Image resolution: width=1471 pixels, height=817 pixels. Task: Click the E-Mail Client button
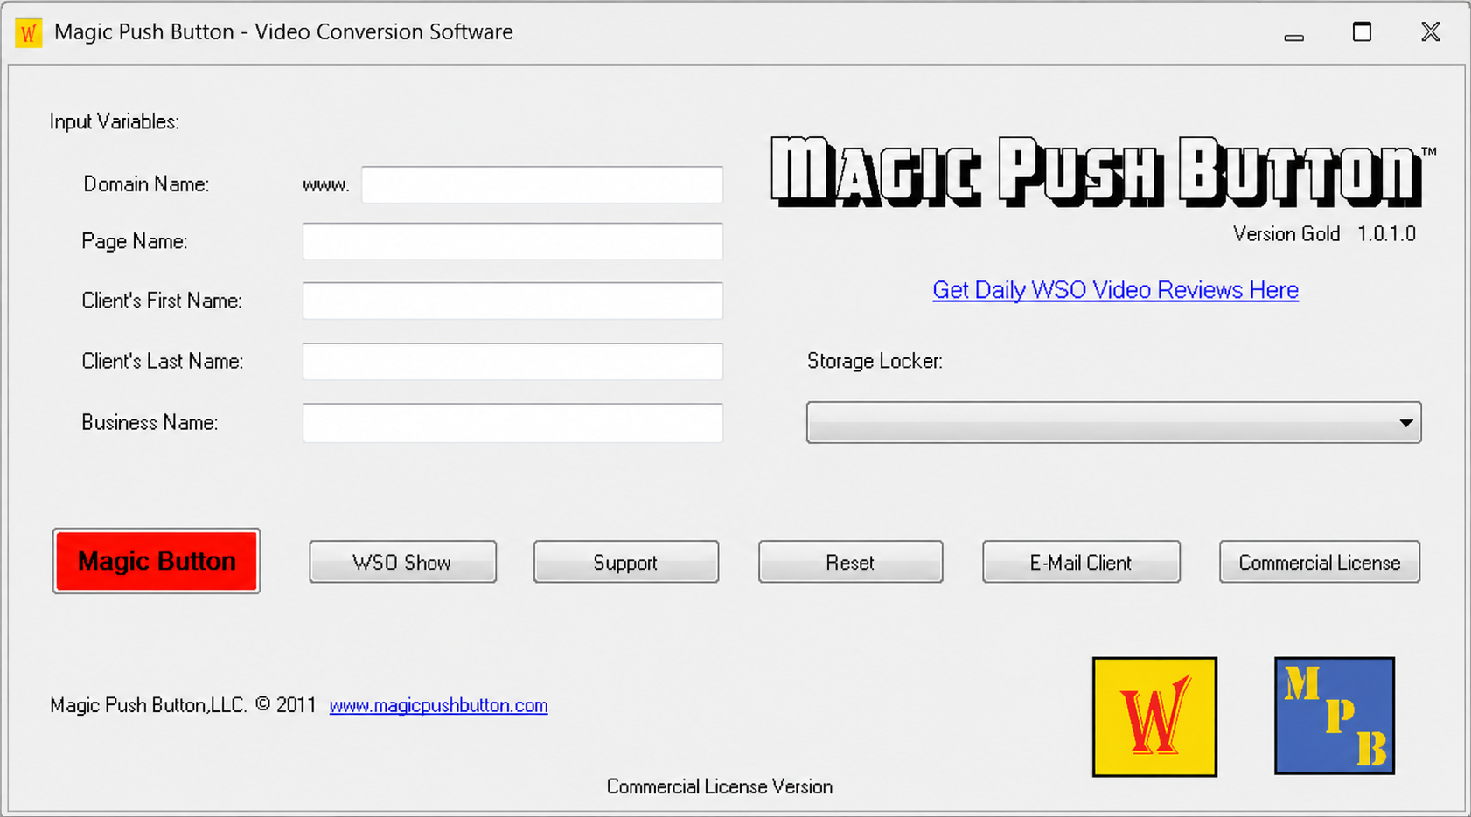point(1081,562)
